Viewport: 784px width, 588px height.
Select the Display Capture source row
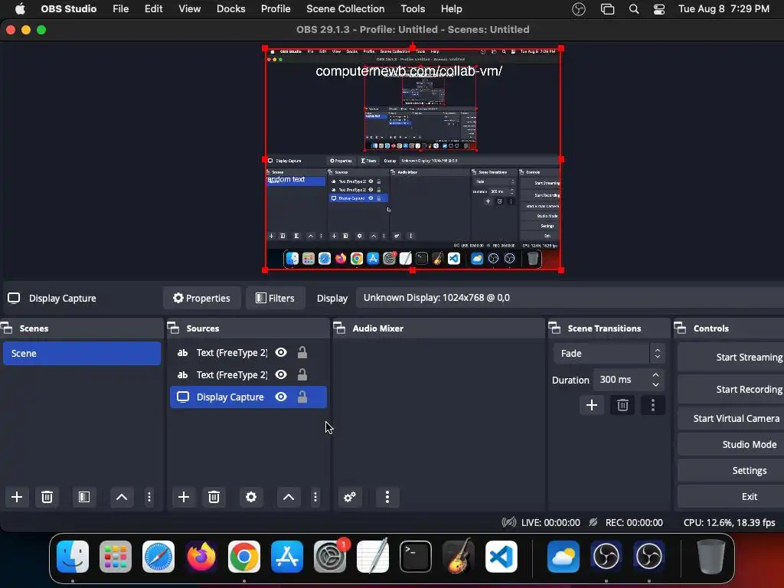pyautogui.click(x=248, y=397)
